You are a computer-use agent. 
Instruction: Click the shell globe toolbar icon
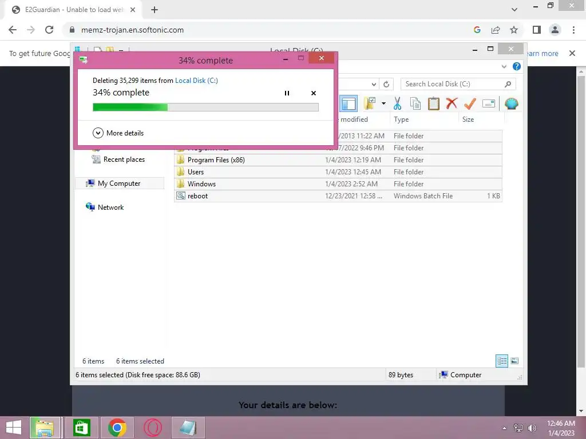511,103
